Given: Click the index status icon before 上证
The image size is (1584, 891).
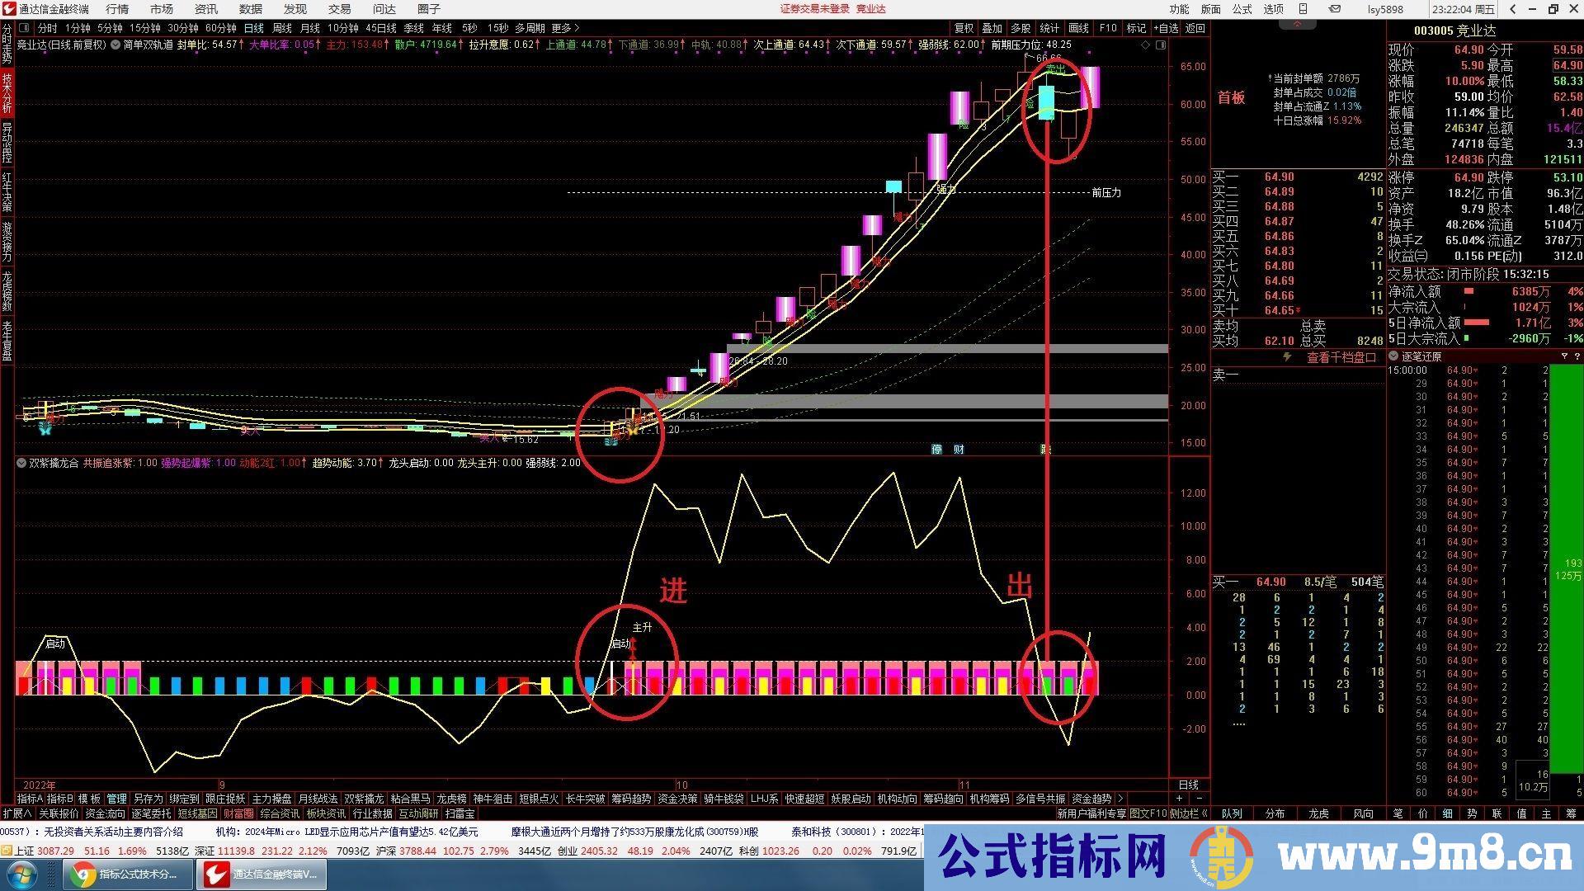Looking at the screenshot, I should tap(7, 851).
